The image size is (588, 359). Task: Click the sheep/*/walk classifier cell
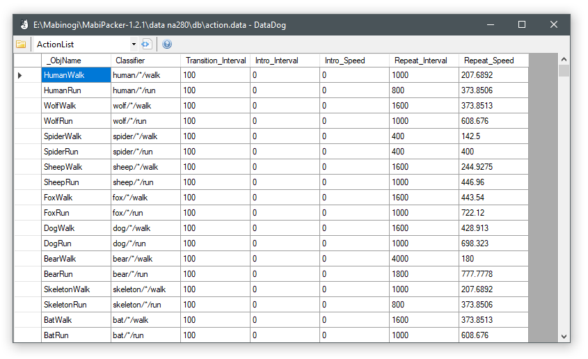146,167
